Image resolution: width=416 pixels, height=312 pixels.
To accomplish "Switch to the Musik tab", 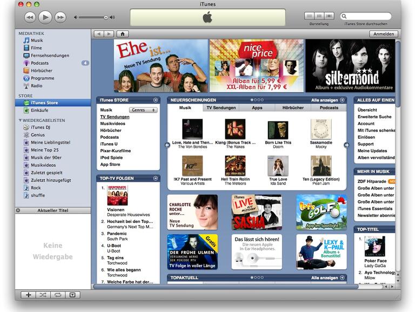I will tap(185, 107).
